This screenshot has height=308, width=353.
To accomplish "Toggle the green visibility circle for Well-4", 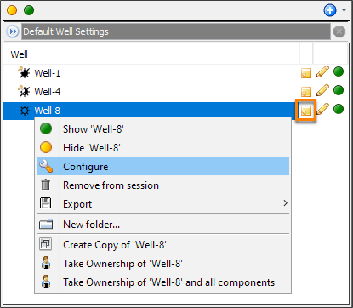I will 339,90.
